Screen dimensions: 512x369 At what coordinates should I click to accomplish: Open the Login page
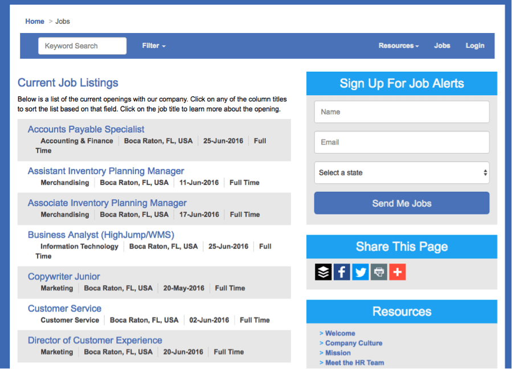[x=475, y=46]
